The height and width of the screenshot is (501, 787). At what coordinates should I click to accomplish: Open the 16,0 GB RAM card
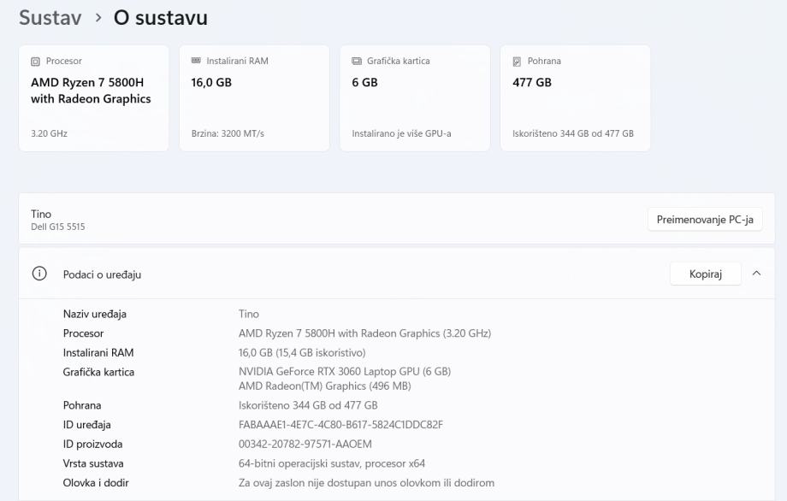click(254, 98)
